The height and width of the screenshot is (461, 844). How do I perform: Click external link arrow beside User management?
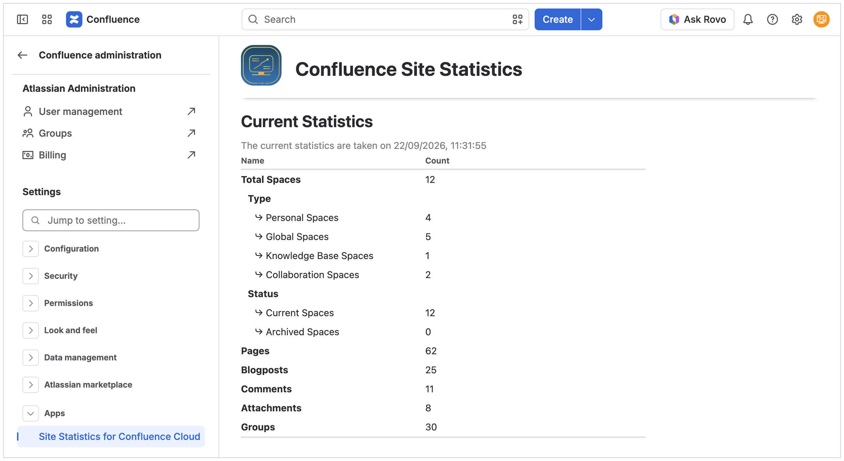(191, 112)
